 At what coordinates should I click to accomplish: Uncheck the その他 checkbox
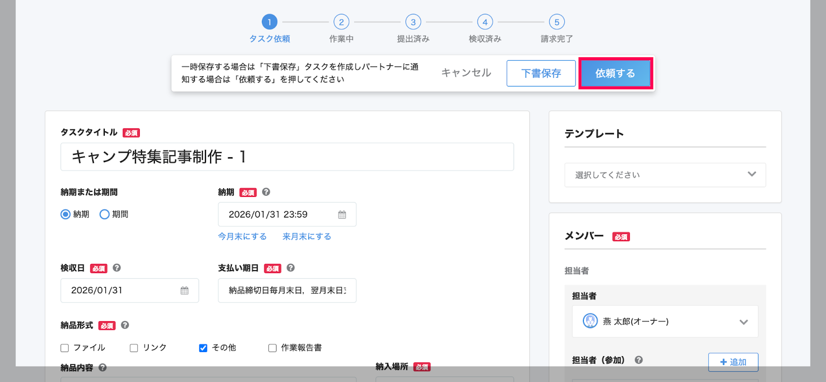pyautogui.click(x=203, y=348)
